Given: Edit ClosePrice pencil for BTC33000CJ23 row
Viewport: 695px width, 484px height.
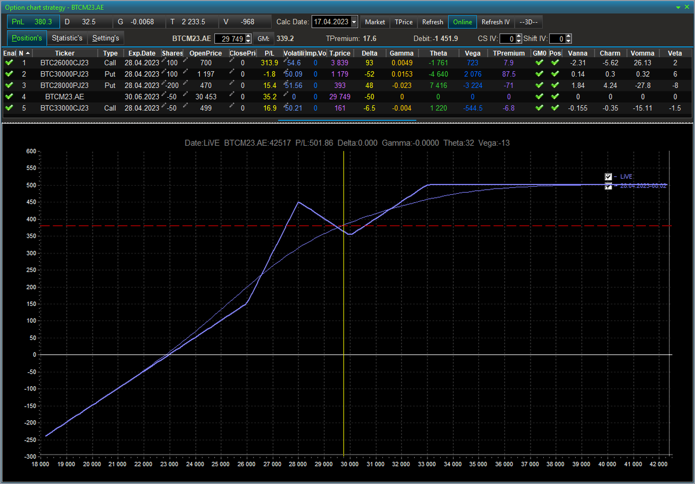Looking at the screenshot, I should pyautogui.click(x=232, y=105).
